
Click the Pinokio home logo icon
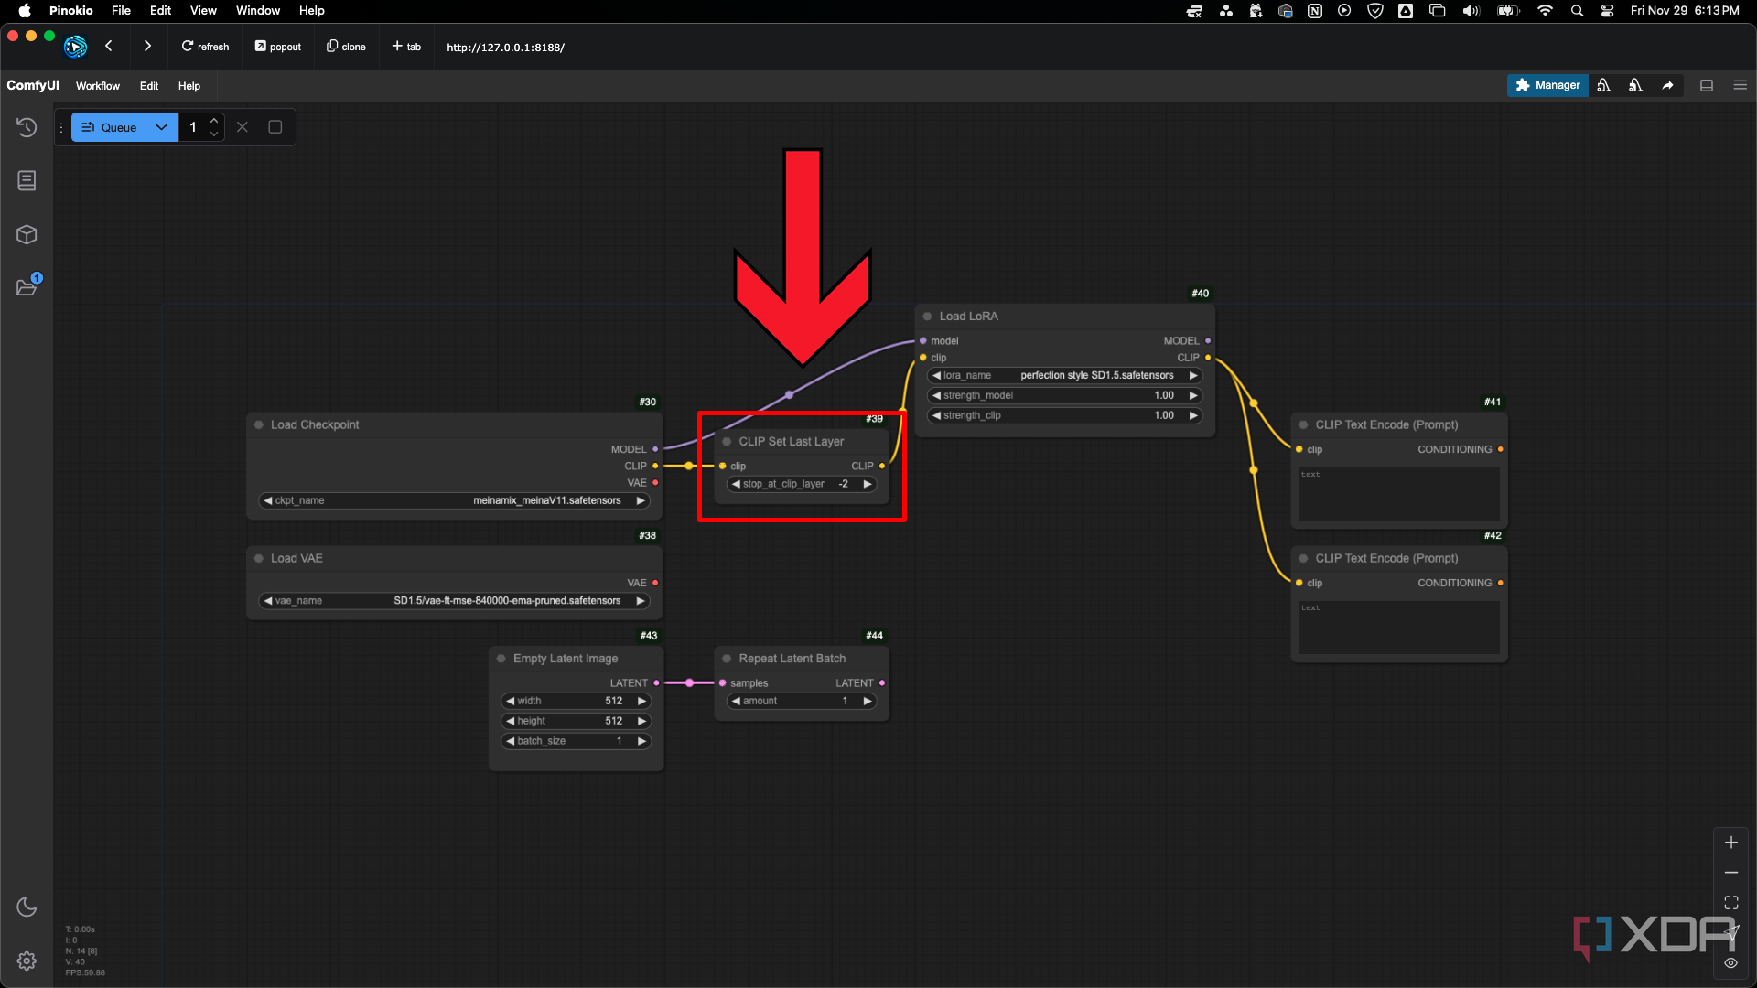75,47
